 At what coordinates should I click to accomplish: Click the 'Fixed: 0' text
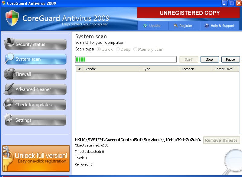[81, 158]
